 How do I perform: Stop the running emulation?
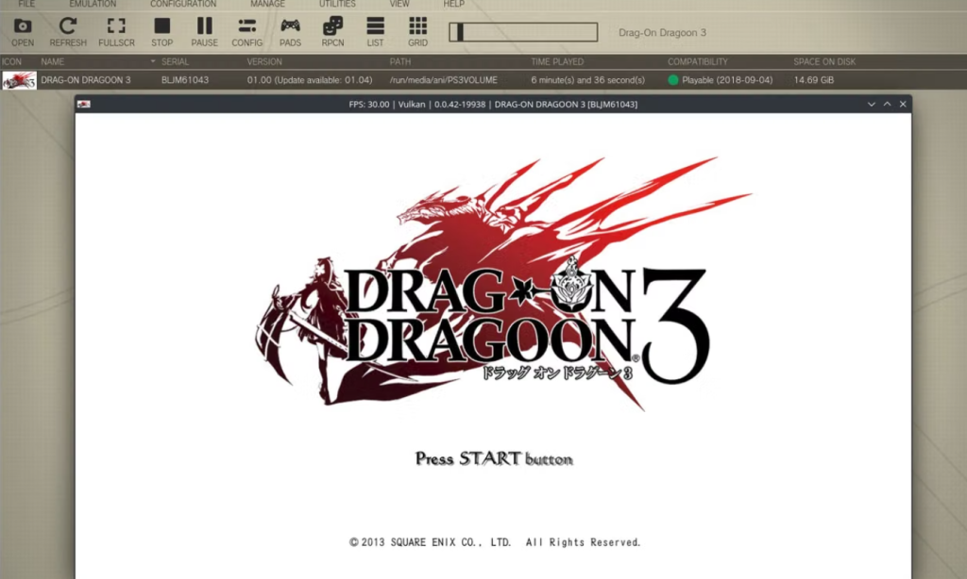coord(162,32)
